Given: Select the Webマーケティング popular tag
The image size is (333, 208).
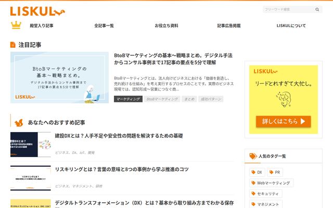Looking at the screenshot, I should 271,183.
